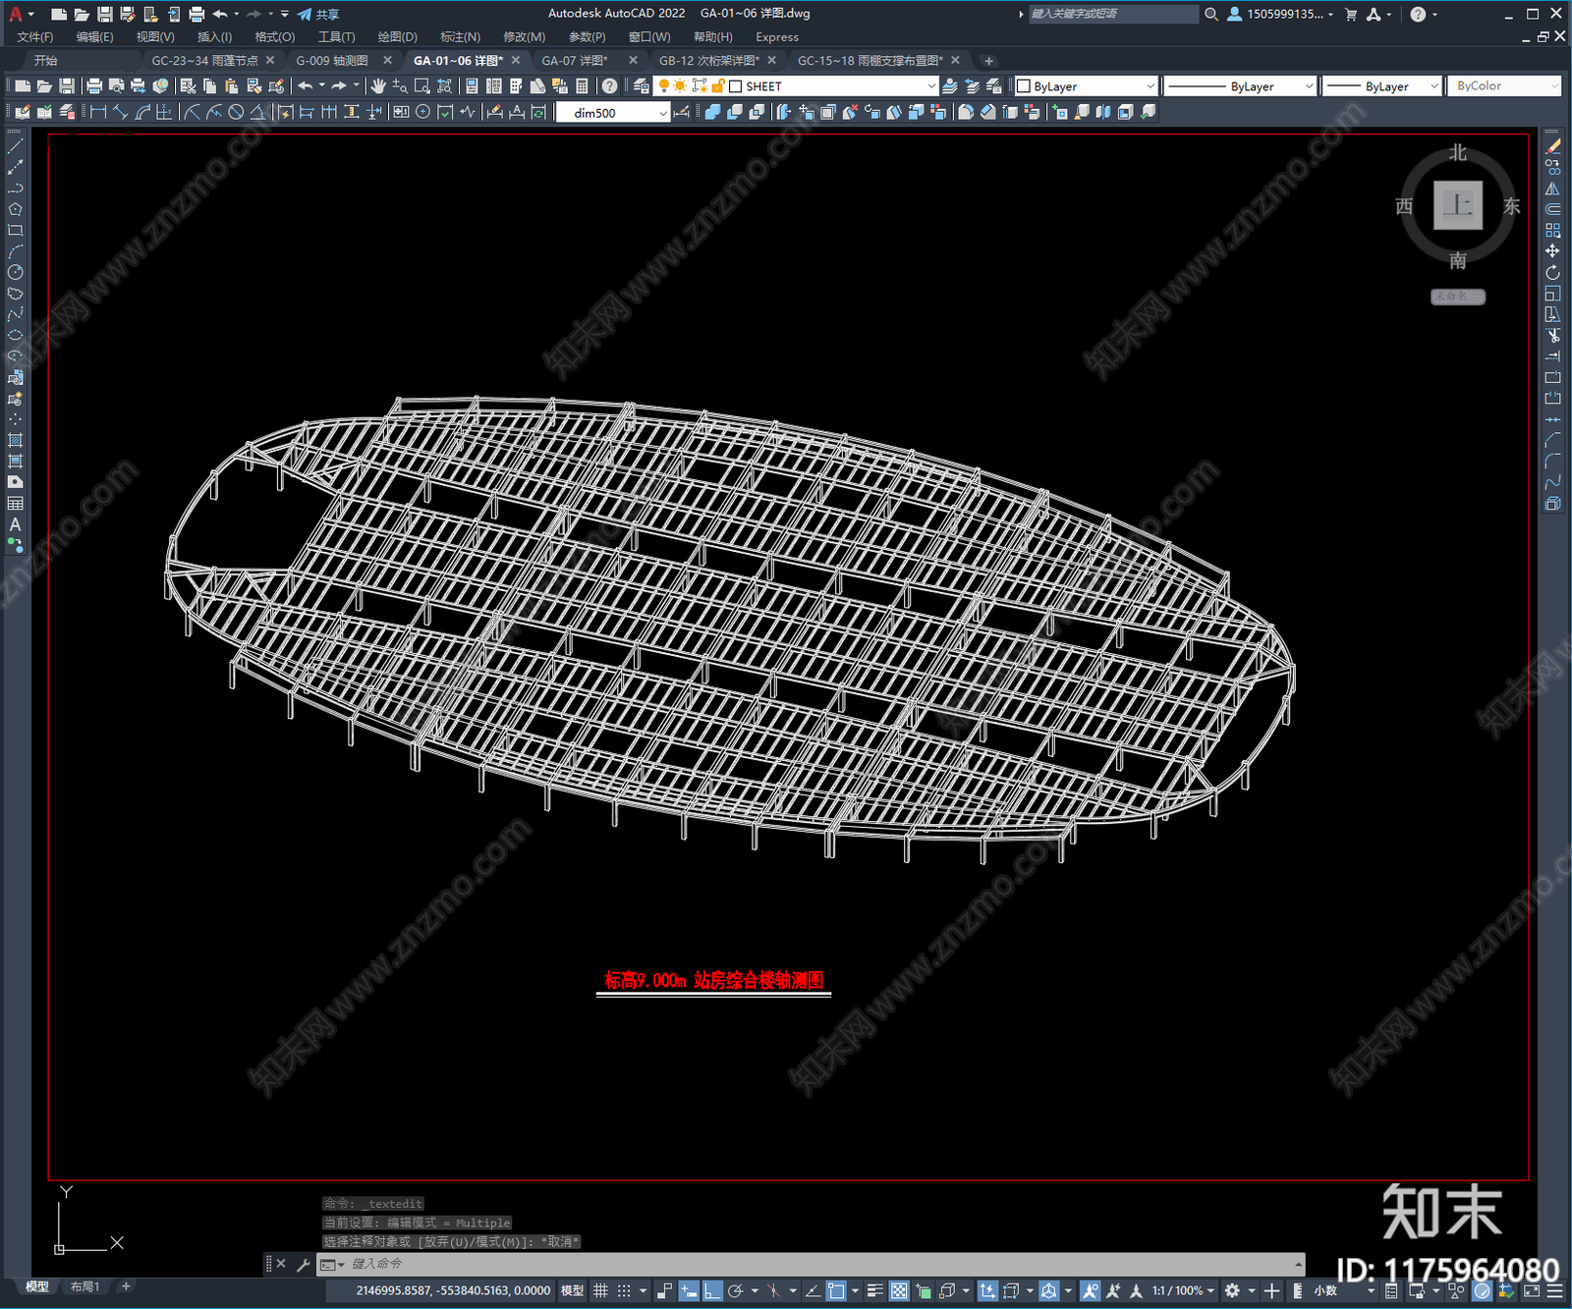Click the Help question mark icon in toolbar
This screenshot has height=1309, width=1572.
point(610,86)
